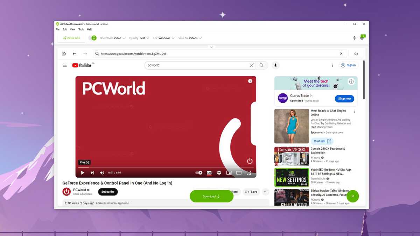
Task: Click the green Download button
Action: (211, 196)
